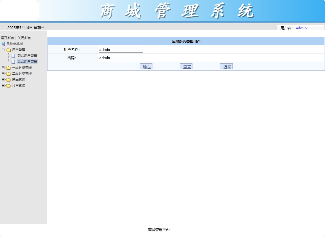Click the 用户名称 input field
Image resolution: width=325 pixels, height=237 pixels.
point(120,49)
